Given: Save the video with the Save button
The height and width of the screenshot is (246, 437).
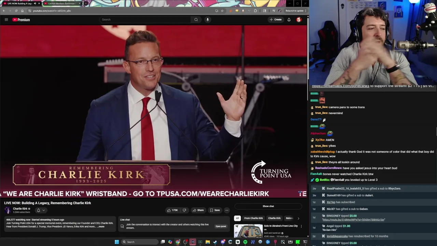Looking at the screenshot, I should (x=215, y=210).
